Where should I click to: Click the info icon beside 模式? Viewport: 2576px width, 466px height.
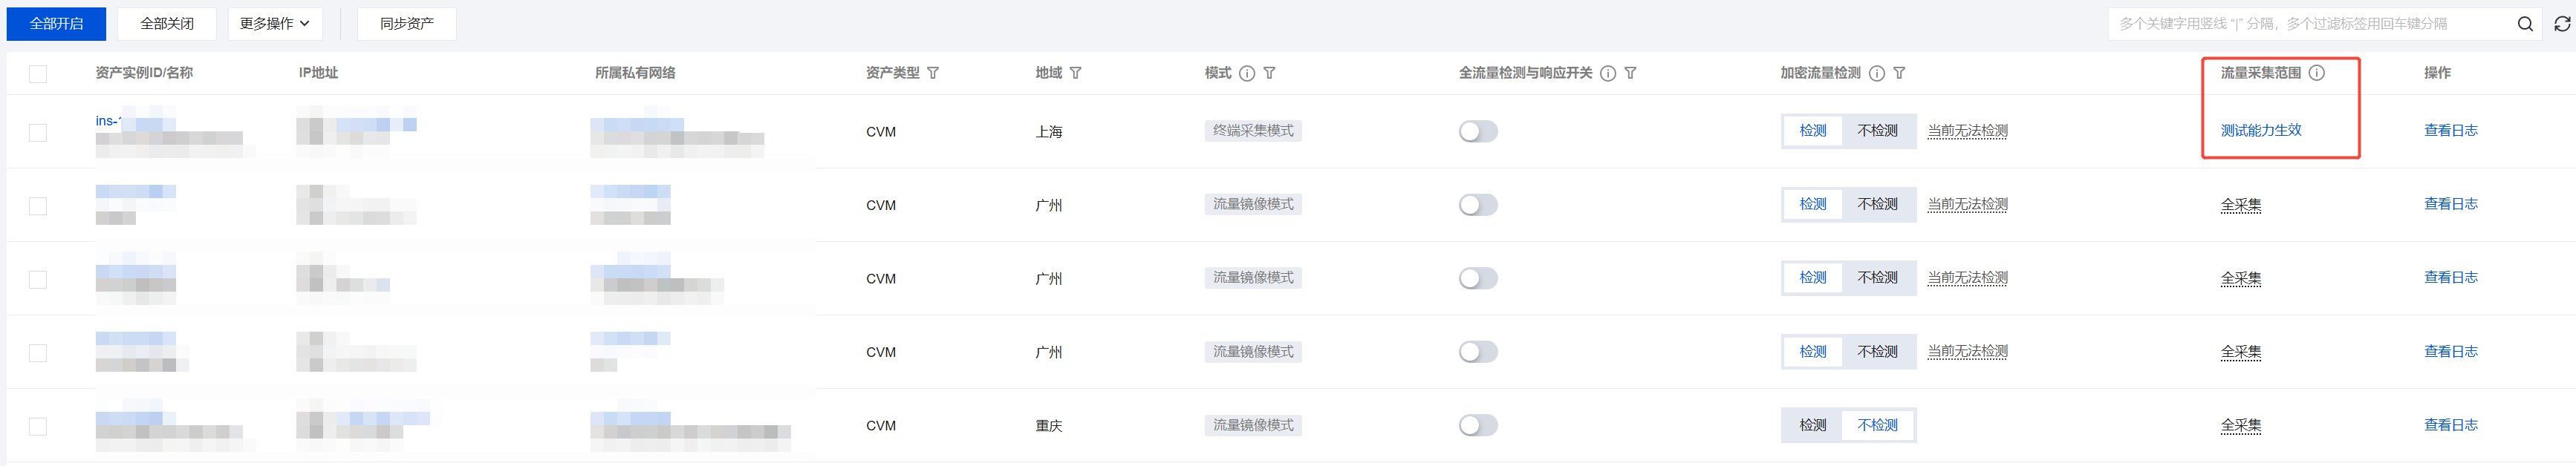point(1246,73)
